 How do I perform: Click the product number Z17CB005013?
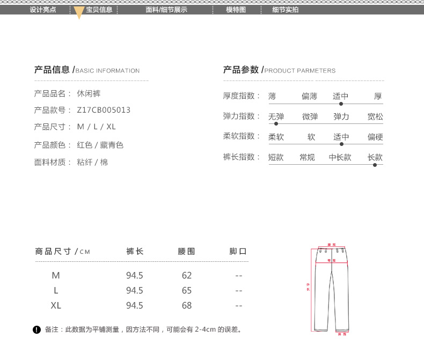(x=104, y=110)
